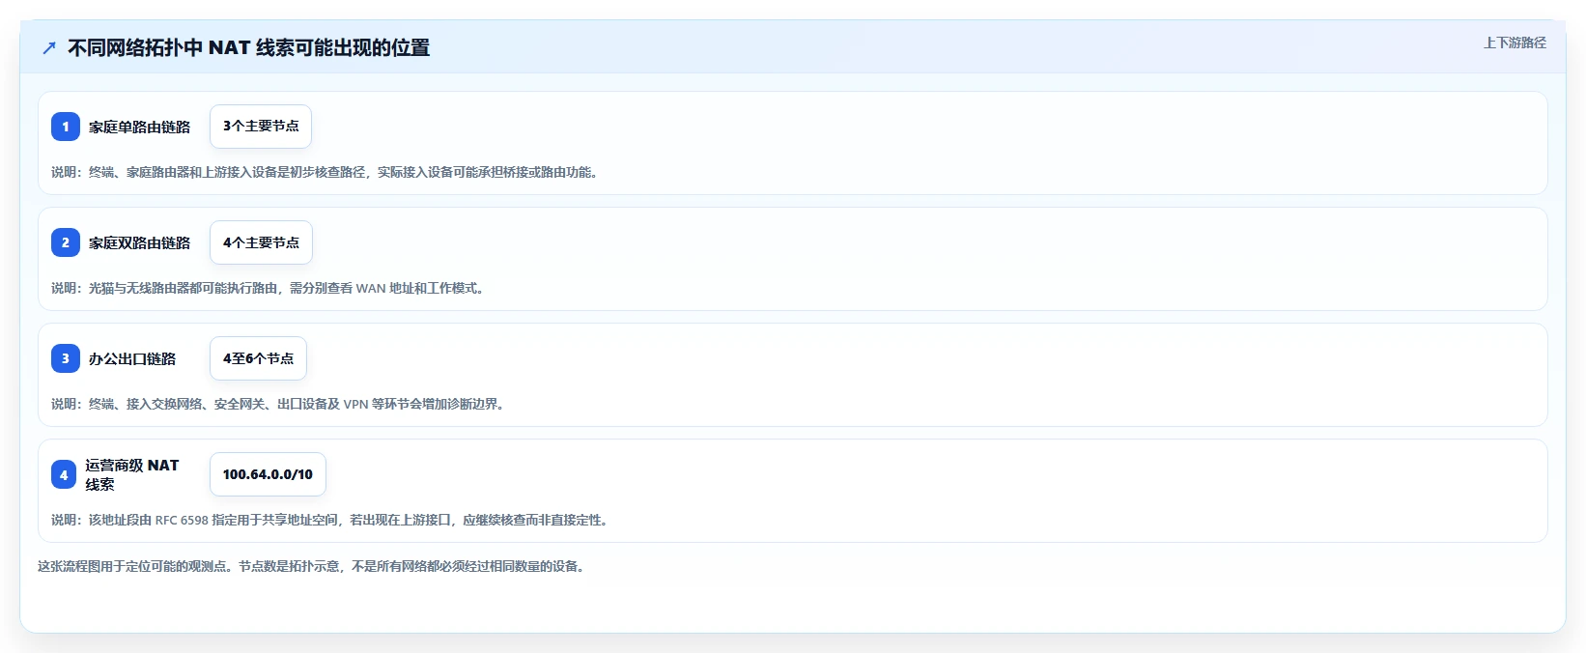This screenshot has height=653, width=1586.
Task: Click the description starting 说明：终端、家庭路由器
Action: (326, 172)
